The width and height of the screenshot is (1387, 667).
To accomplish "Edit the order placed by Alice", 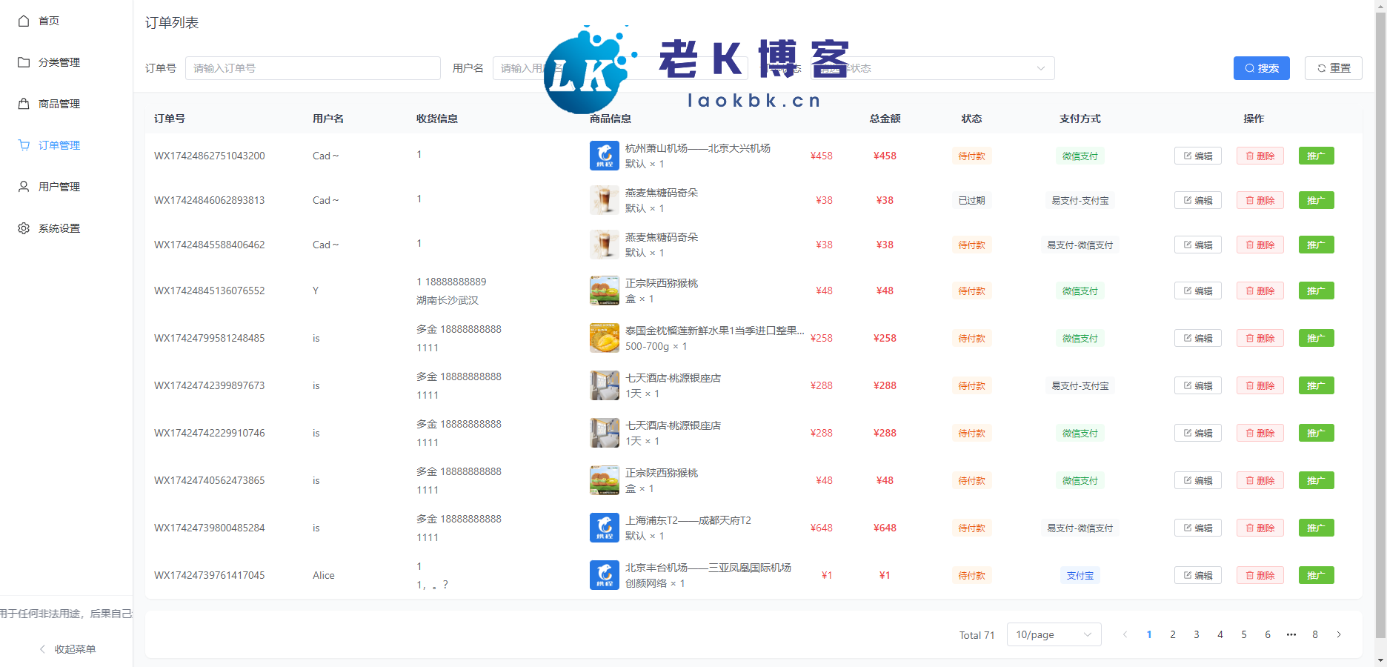I will pyautogui.click(x=1197, y=575).
